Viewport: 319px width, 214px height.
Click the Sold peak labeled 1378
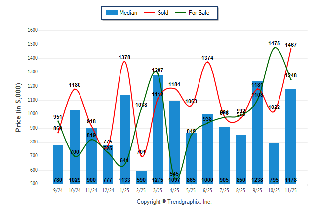[x=124, y=62]
